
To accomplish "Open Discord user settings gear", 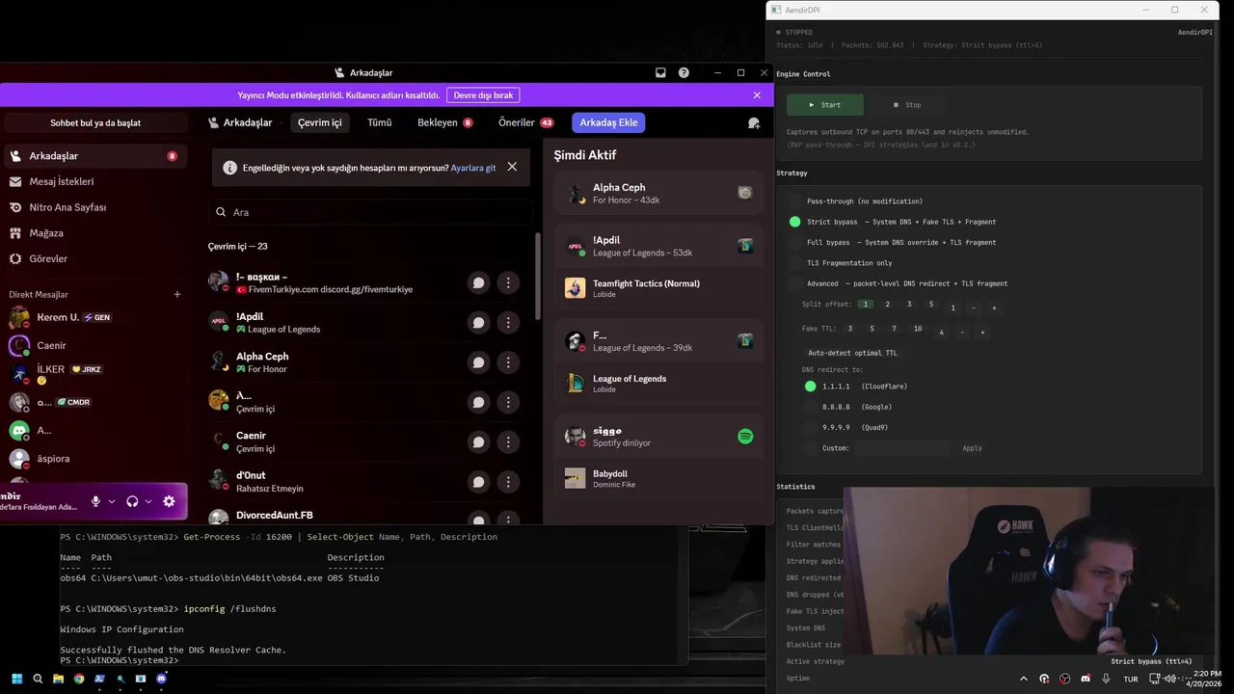I will coord(169,501).
